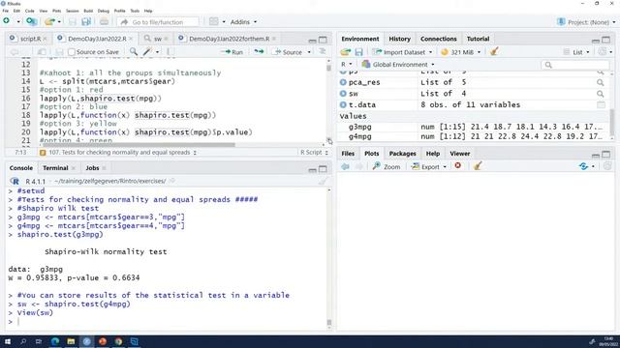Remove current plot red X icon

coord(458,165)
